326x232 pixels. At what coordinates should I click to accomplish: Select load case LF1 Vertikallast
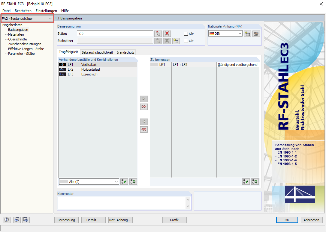coord(98,65)
